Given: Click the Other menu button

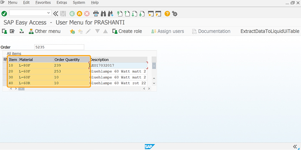Looking at the screenshot, I should pos(45,31).
